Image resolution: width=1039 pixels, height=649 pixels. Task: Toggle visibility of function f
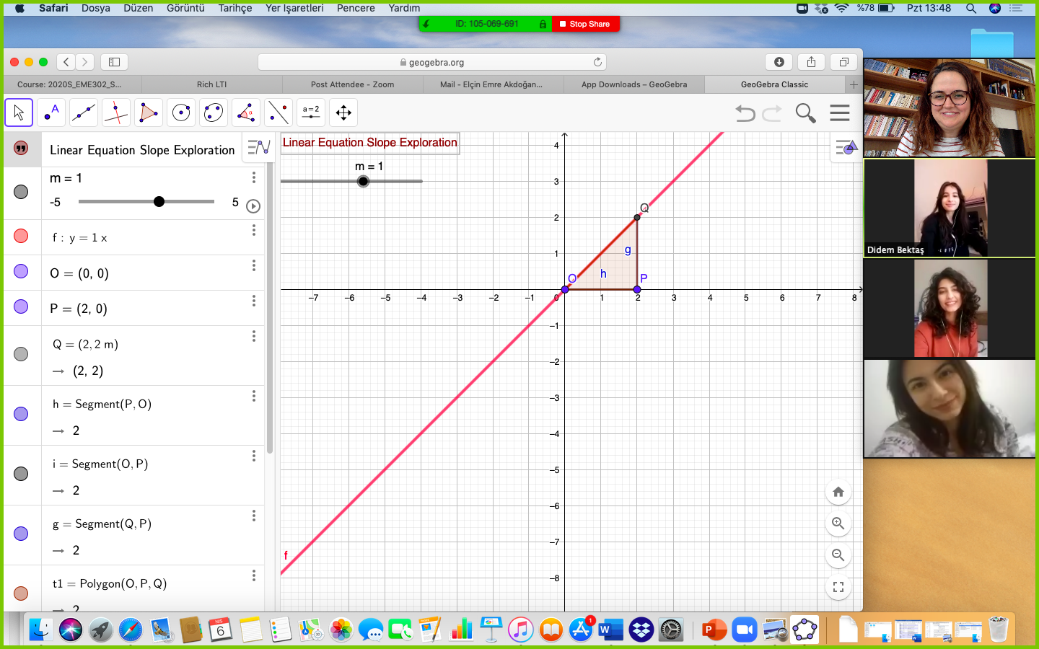click(x=21, y=236)
